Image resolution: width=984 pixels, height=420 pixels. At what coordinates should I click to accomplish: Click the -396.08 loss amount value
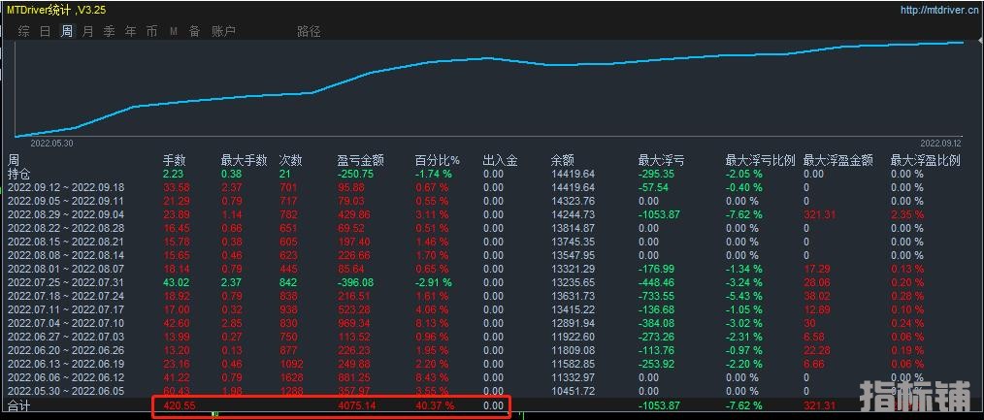point(356,282)
